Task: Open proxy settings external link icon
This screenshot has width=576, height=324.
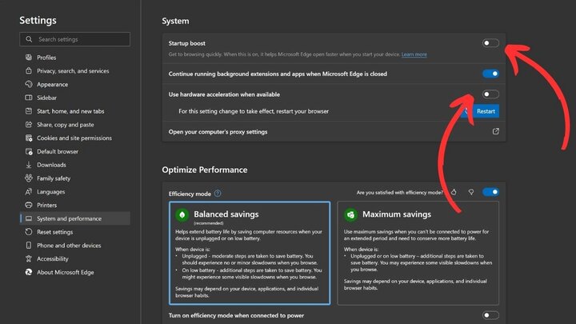Action: pyautogui.click(x=495, y=131)
